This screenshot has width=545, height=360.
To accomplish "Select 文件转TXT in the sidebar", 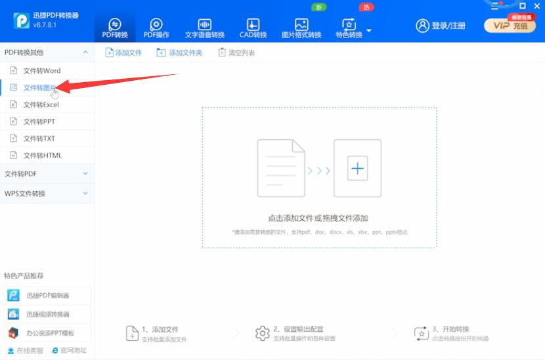I will (x=47, y=139).
